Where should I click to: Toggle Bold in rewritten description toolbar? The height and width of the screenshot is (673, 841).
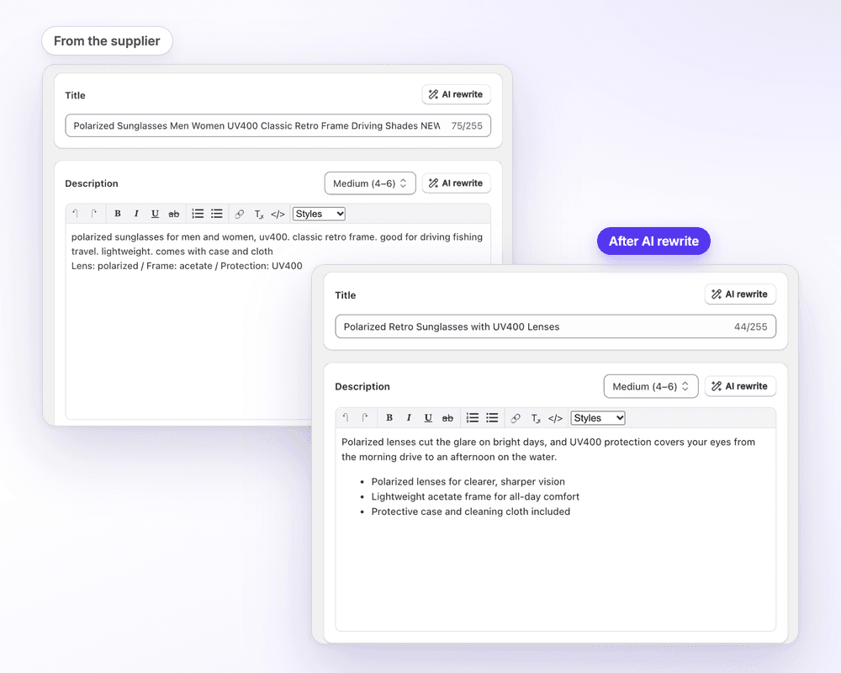[389, 417]
